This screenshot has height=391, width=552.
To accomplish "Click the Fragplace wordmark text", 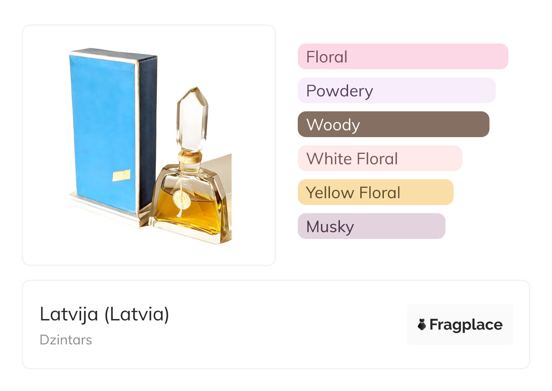I will [x=466, y=325].
